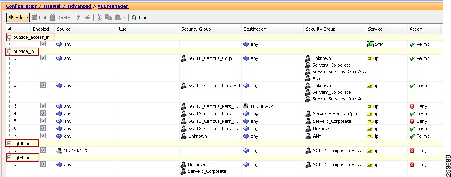Screen dimensions: 451x177
Task: Click the ip service icon in outside_in rule 6
Action: coord(371,129)
